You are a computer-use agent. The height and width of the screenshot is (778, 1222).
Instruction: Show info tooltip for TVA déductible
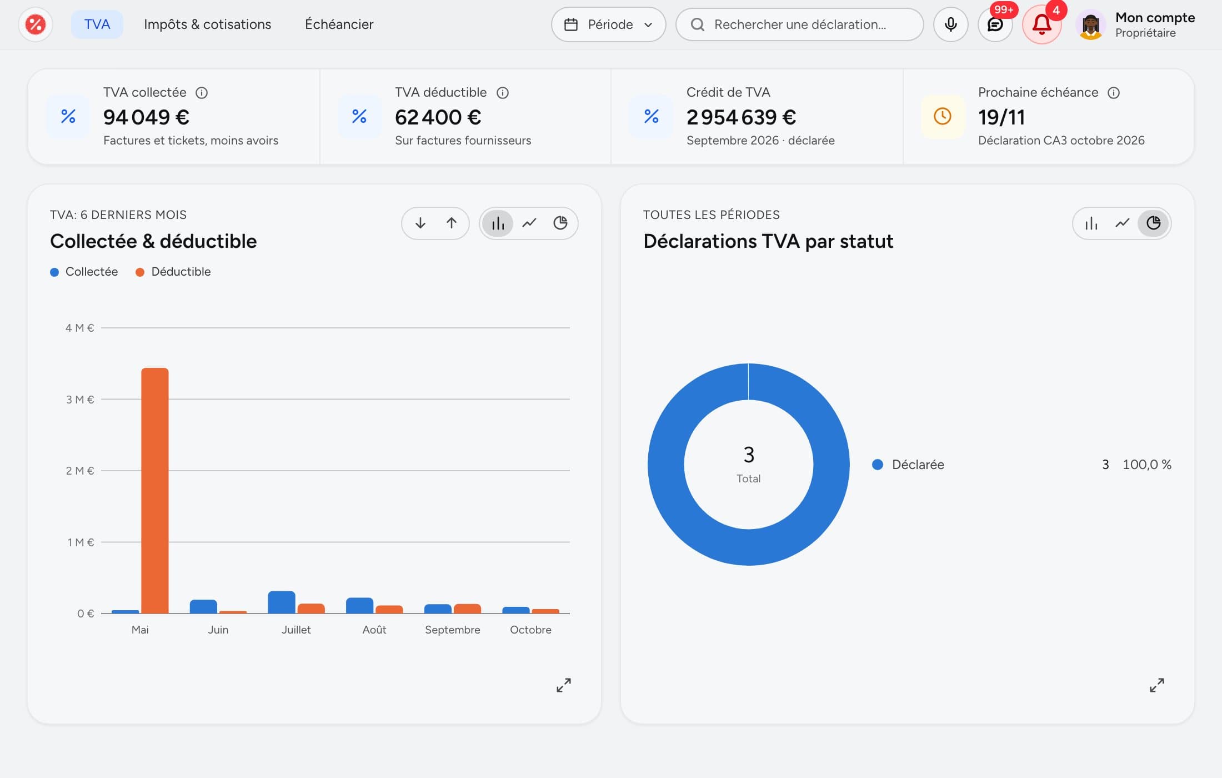tap(503, 93)
